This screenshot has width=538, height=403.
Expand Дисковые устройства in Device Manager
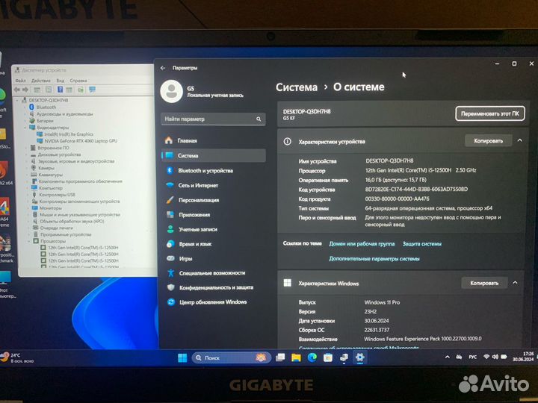pos(26,154)
